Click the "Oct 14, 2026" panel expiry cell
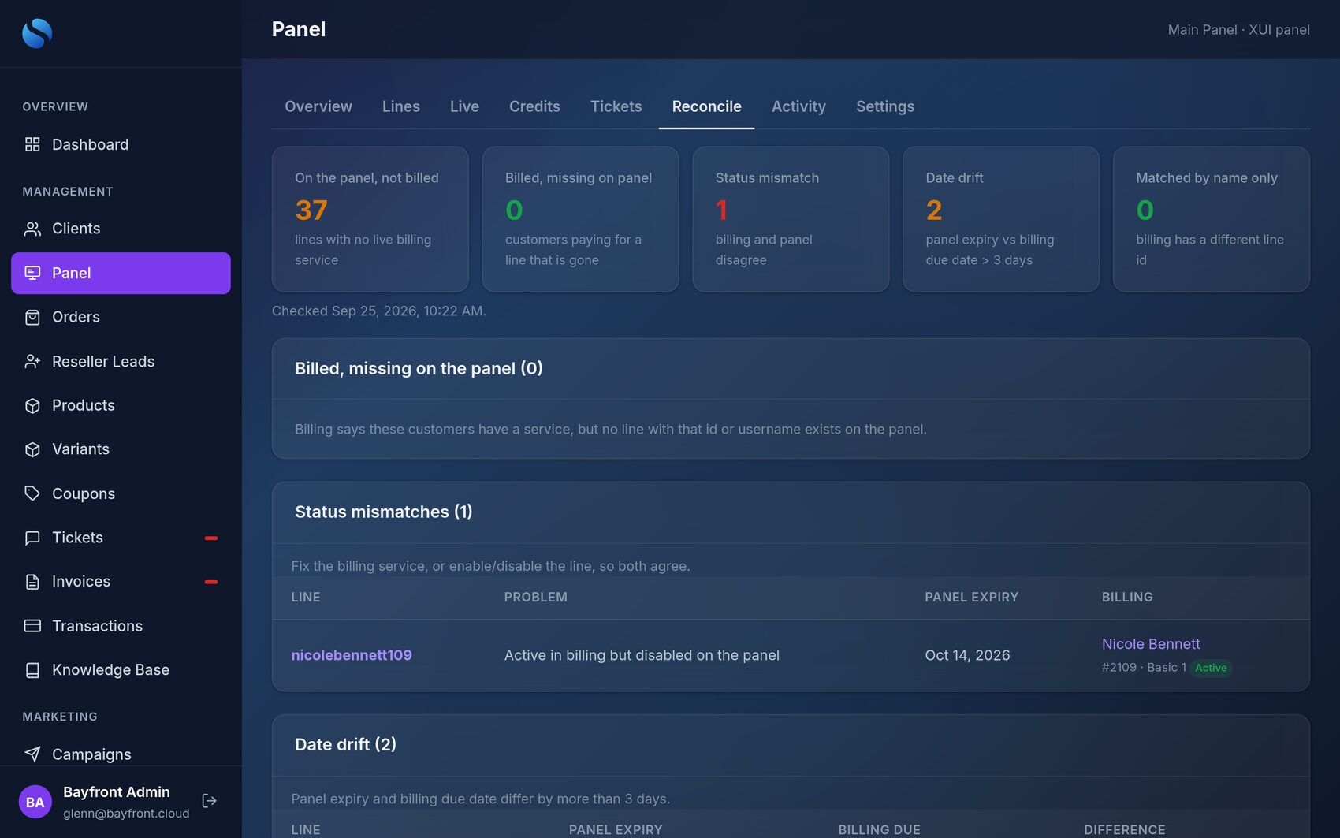The image size is (1340, 838). [x=967, y=655]
